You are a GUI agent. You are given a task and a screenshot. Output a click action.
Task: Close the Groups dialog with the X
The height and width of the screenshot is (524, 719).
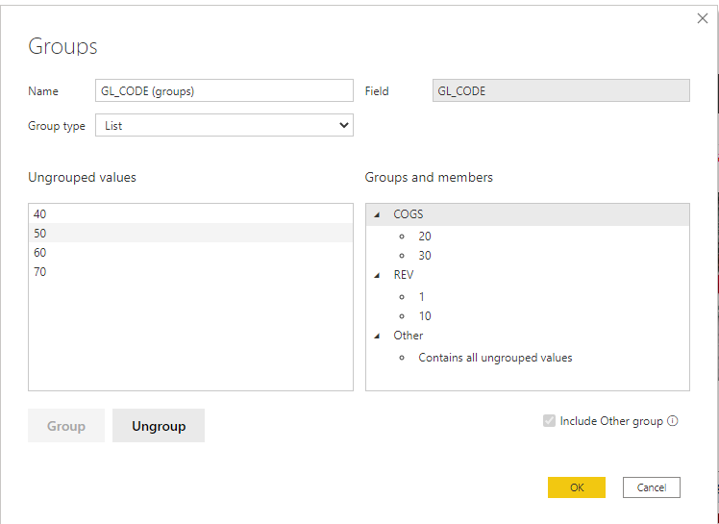pyautogui.click(x=702, y=18)
